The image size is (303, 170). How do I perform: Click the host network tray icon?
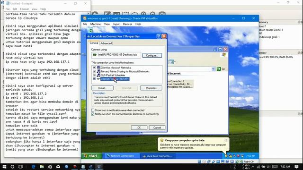click(258, 167)
